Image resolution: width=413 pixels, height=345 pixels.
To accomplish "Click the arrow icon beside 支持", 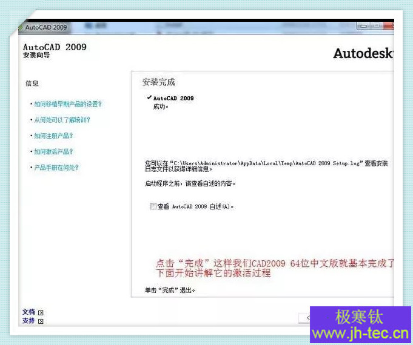I will coord(41,321).
